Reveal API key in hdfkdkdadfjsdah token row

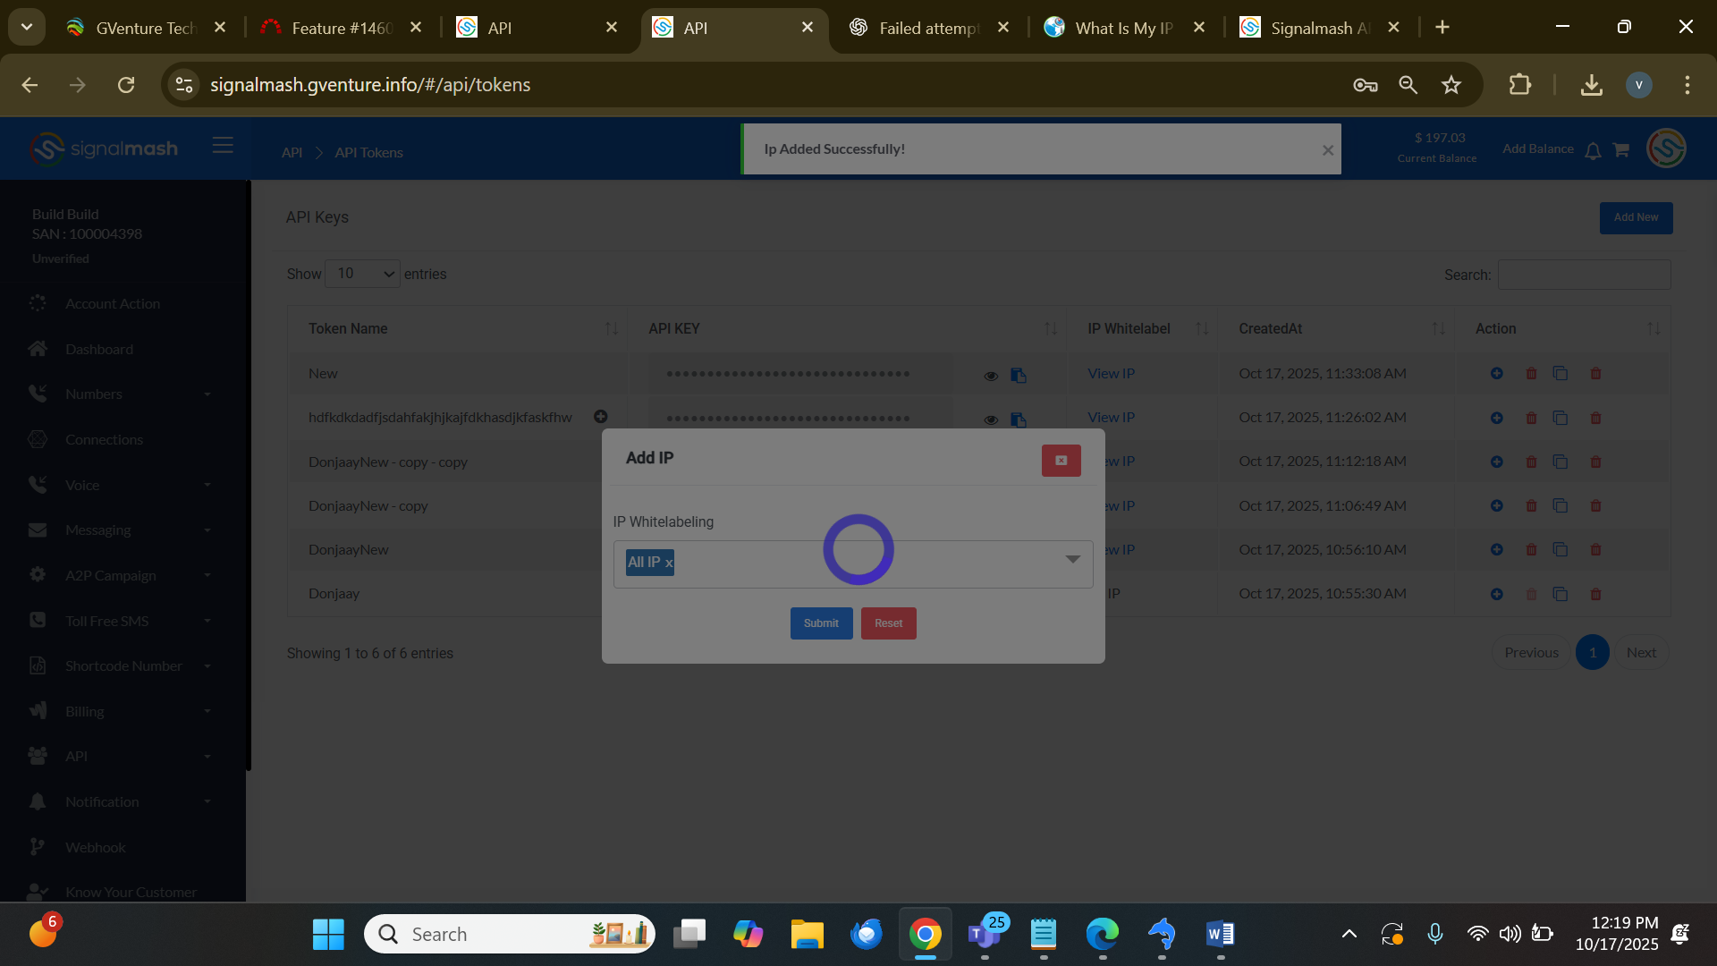pos(991,420)
